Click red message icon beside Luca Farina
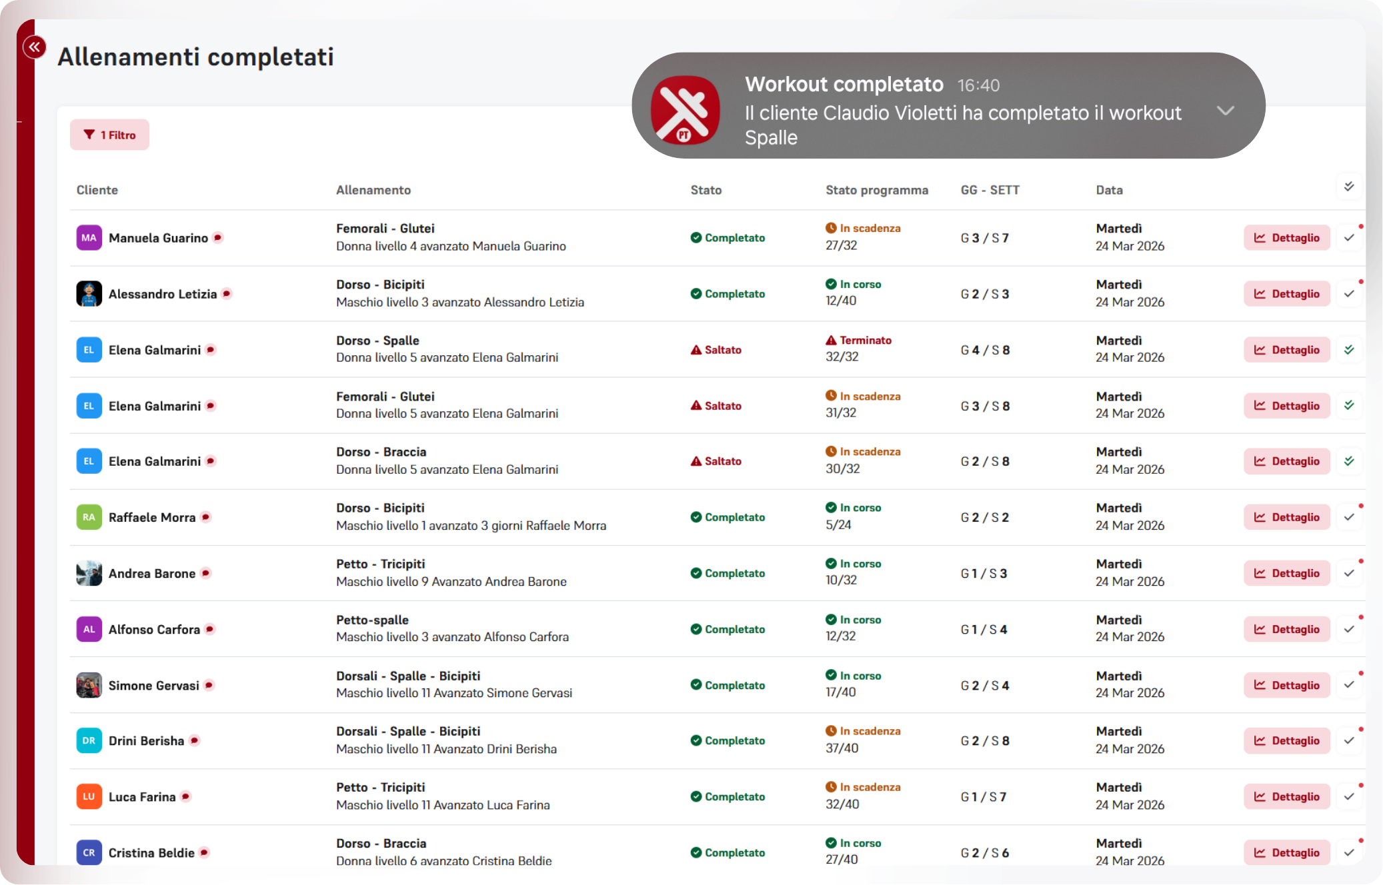This screenshot has height=885, width=1383. tap(186, 796)
